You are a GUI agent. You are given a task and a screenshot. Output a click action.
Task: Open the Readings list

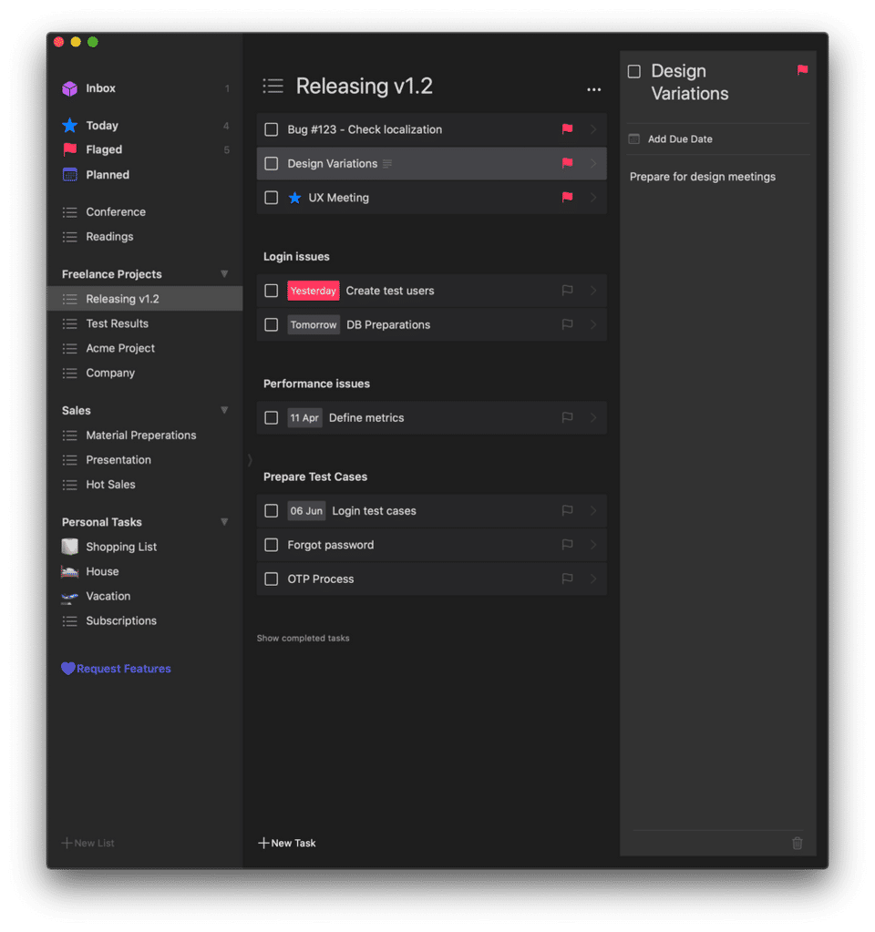145,237
